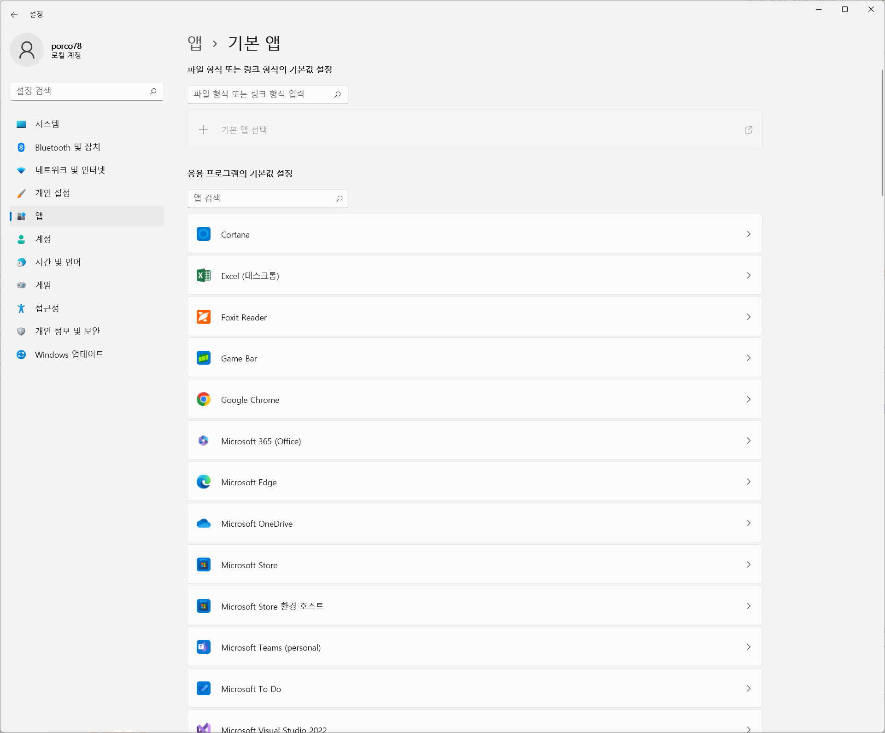Open 접근성 settings
The image size is (885, 733).
pos(87,308)
